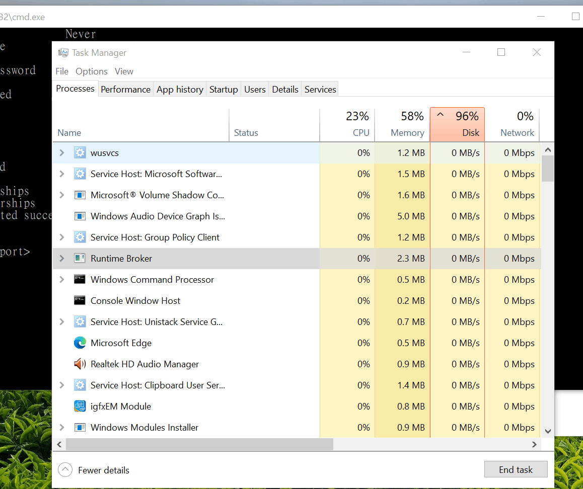Open the File menu
The image size is (583, 489).
click(x=62, y=71)
